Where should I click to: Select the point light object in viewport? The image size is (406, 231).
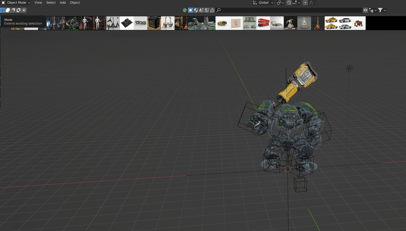[349, 68]
